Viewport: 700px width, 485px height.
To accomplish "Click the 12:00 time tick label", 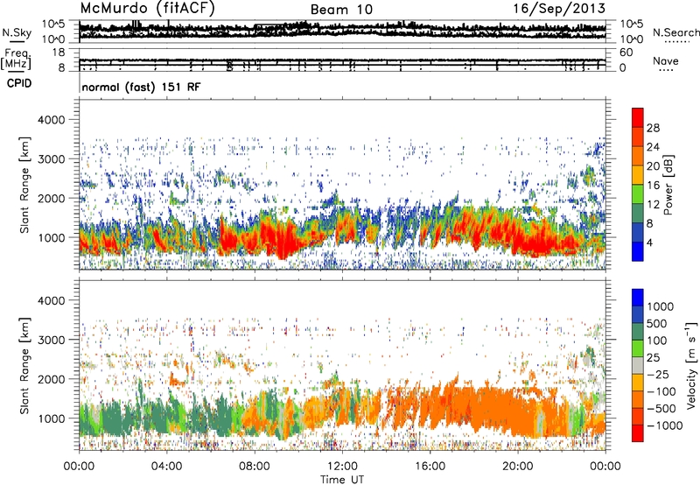I will (x=342, y=467).
